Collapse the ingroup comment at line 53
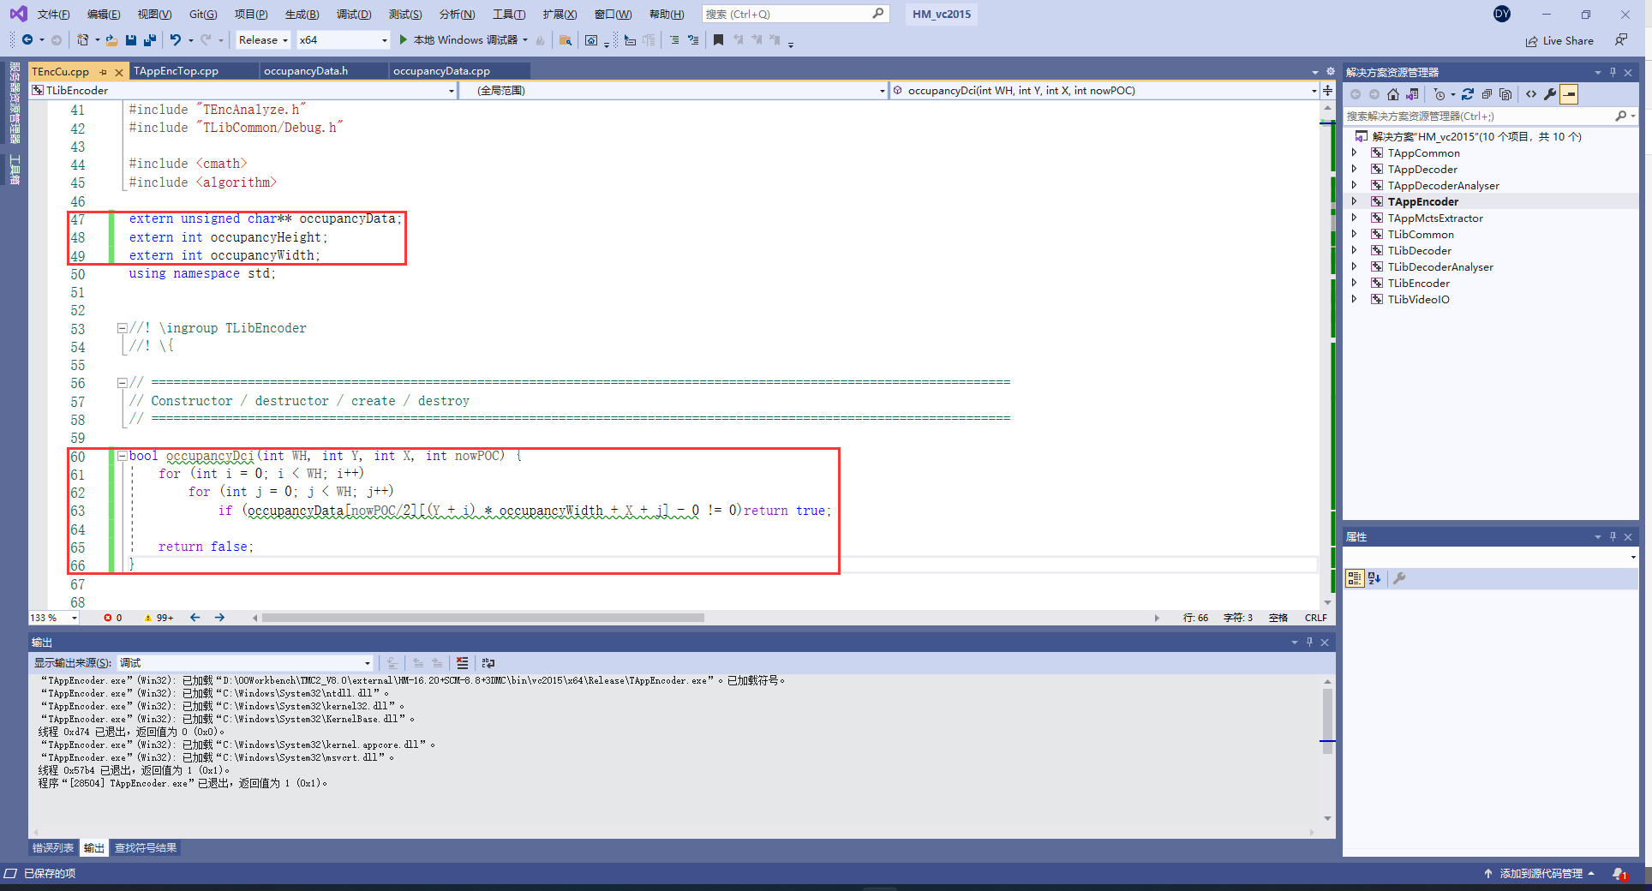This screenshot has width=1652, height=891. (122, 328)
